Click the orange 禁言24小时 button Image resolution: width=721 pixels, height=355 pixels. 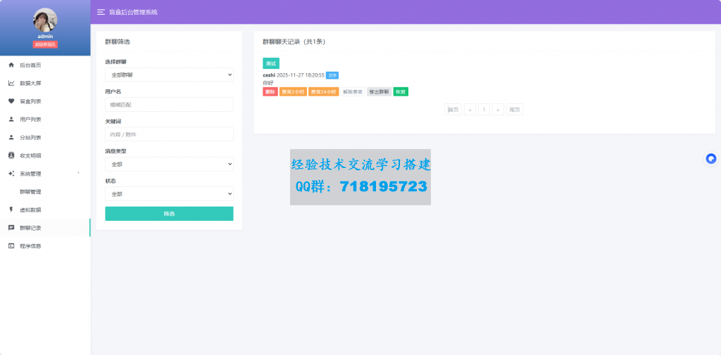coord(323,91)
